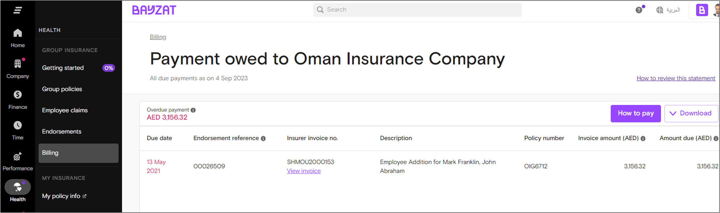Open the help question mark icon

click(639, 10)
